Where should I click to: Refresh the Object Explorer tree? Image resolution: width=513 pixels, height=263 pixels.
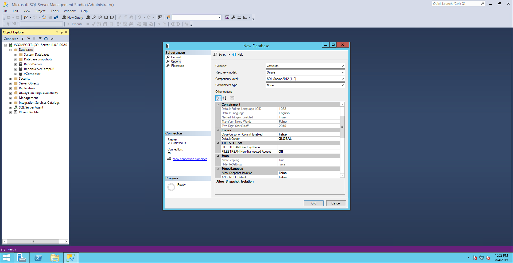point(46,39)
